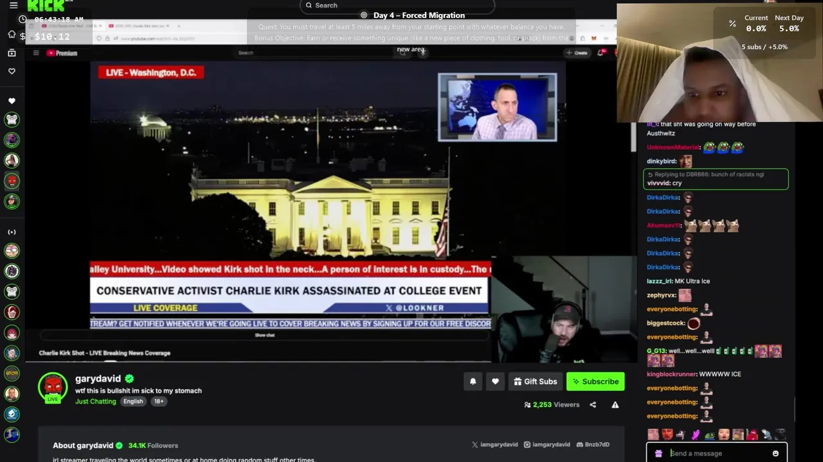This screenshot has height=462, width=823.
Task: Click the YouTube notifications bell in the stream
Action: 602,53
